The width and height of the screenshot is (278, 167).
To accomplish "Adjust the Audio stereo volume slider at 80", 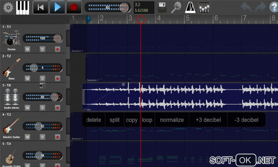I will (x=43, y=97).
